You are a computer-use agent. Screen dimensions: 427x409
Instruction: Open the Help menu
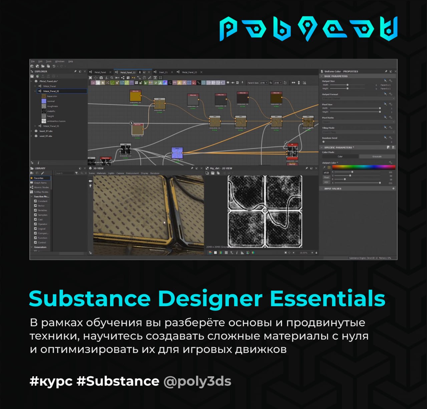click(70, 61)
